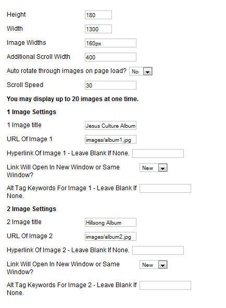Click the 1 Image title field
Screen dimensions: 226x308
[110, 125]
